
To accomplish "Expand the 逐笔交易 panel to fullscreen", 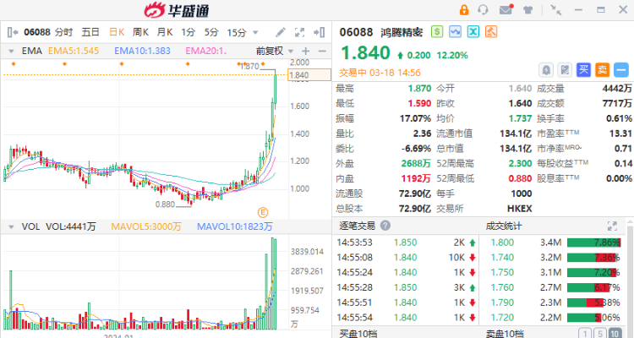I will [x=612, y=226].
